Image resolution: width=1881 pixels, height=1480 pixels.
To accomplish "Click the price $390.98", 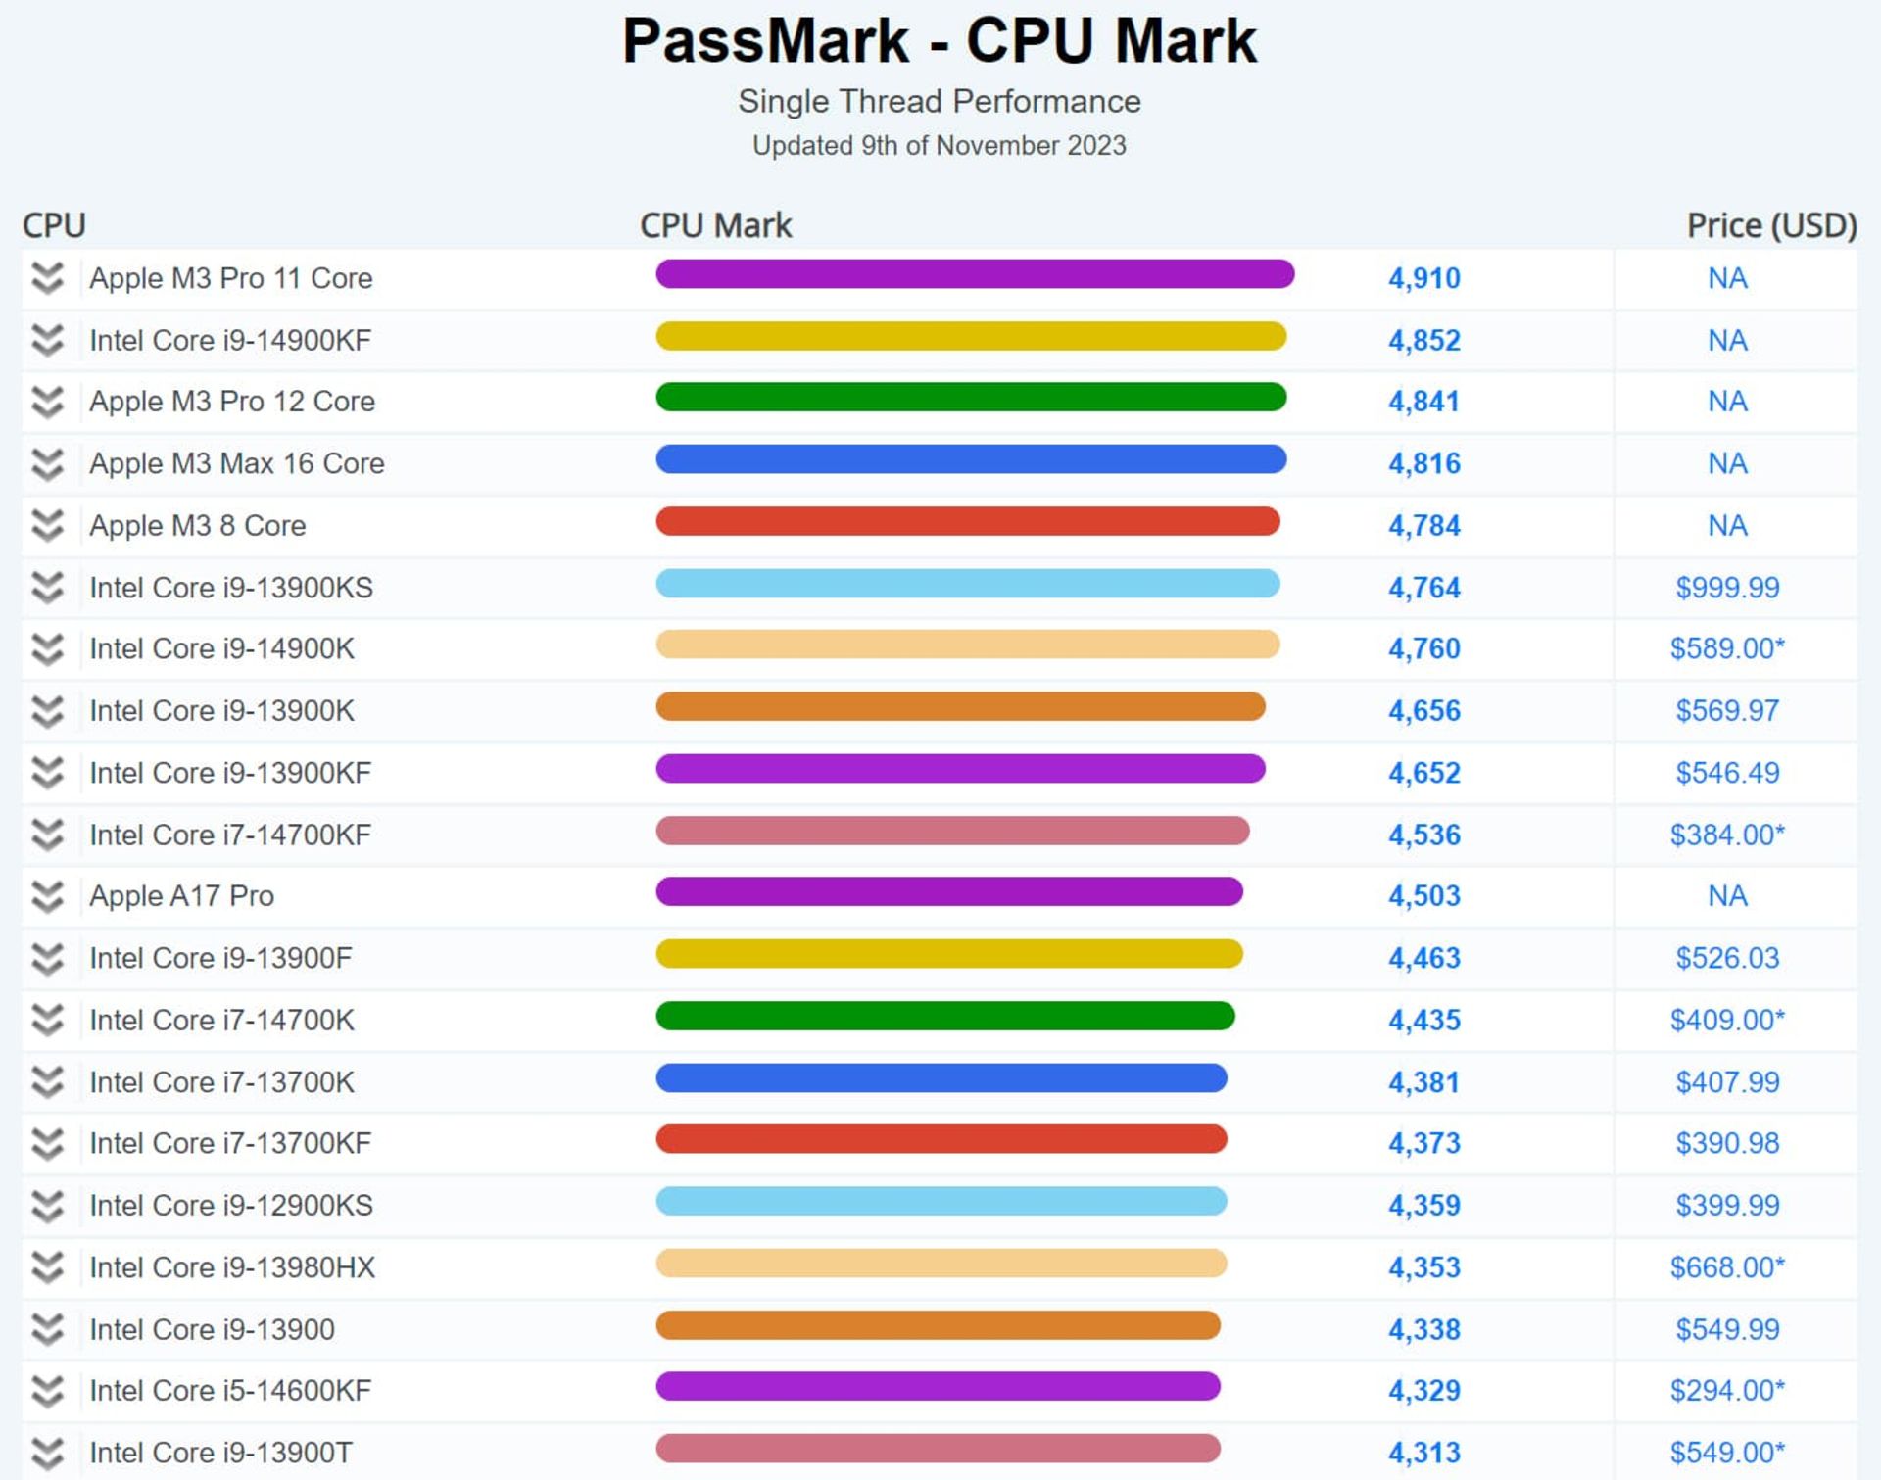I will 1727,1143.
